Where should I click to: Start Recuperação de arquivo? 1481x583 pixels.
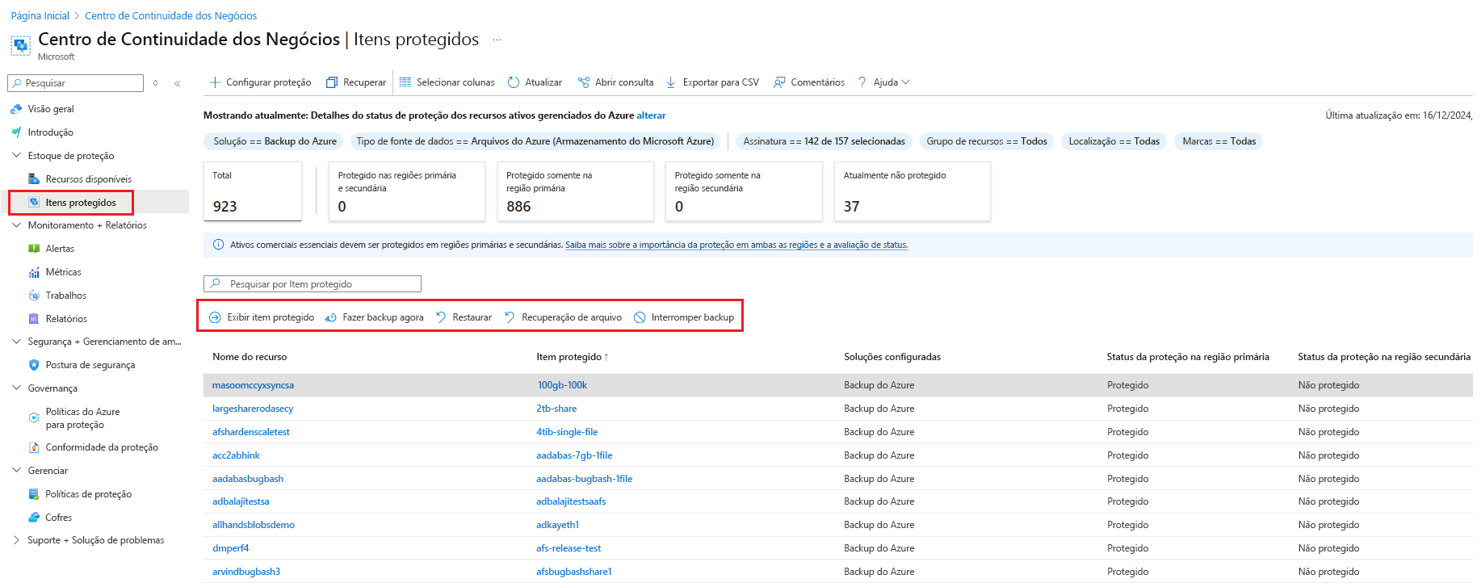pyautogui.click(x=563, y=317)
